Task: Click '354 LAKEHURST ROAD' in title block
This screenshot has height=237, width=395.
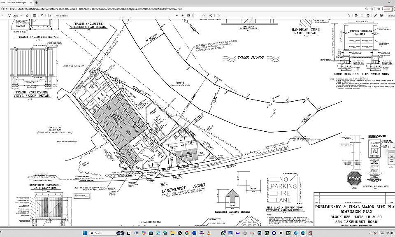Action: click(356, 222)
